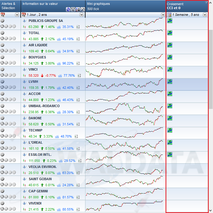Toggle selection C for BOUYGUES
The height and width of the screenshot is (213, 213).
tap(10, 63)
